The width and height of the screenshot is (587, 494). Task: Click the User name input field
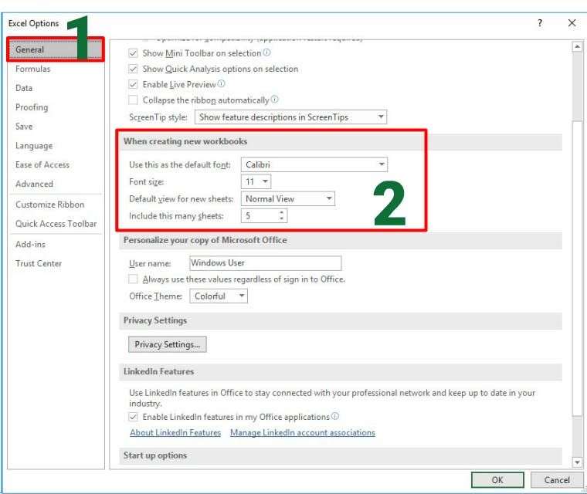(266, 263)
